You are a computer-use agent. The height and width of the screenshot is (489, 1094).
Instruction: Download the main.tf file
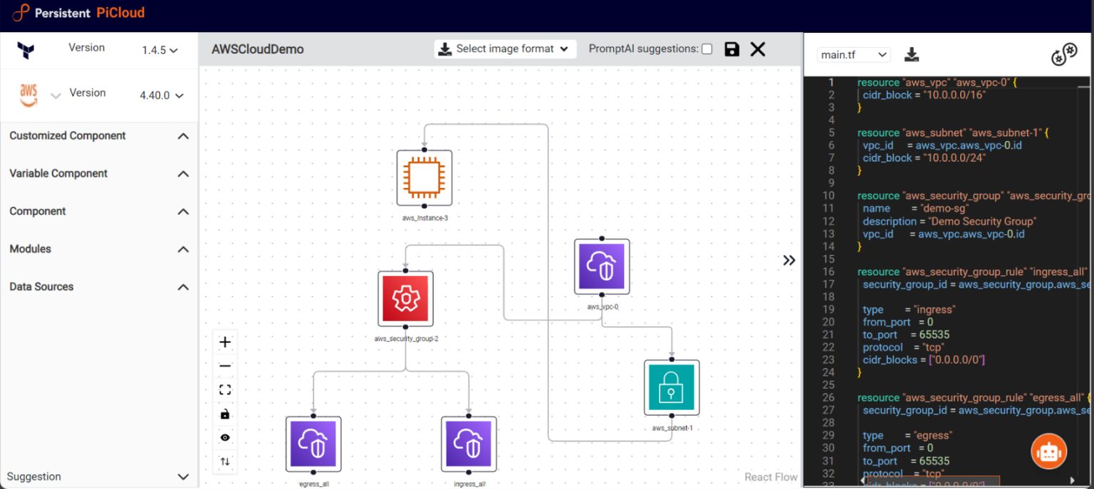912,54
